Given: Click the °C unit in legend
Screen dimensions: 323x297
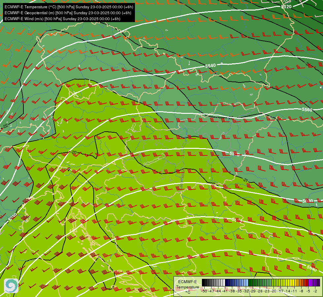Looking at the screenshot, I should tap(188, 292).
